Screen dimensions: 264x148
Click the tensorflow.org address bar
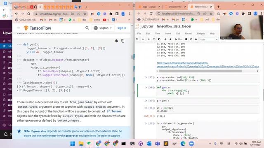[54, 14]
